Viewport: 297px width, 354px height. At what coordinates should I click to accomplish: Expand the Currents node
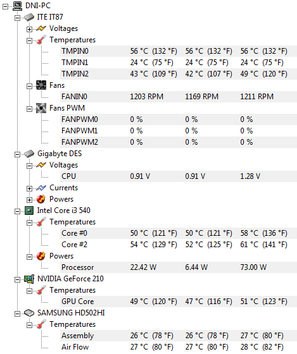click(29, 188)
